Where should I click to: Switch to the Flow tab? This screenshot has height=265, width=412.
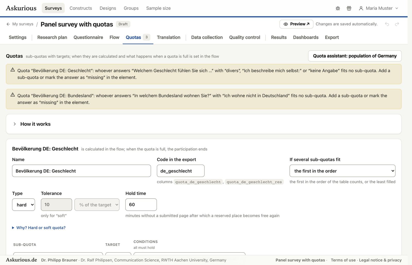click(x=114, y=37)
